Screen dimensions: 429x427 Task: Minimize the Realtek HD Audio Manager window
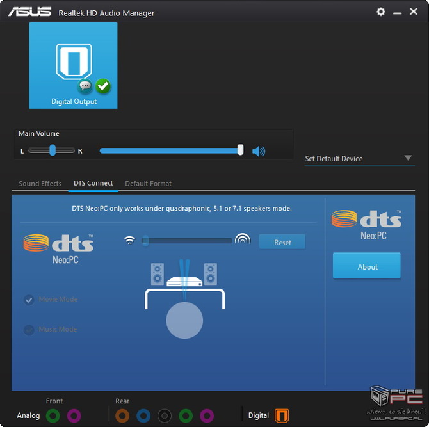pyautogui.click(x=397, y=13)
